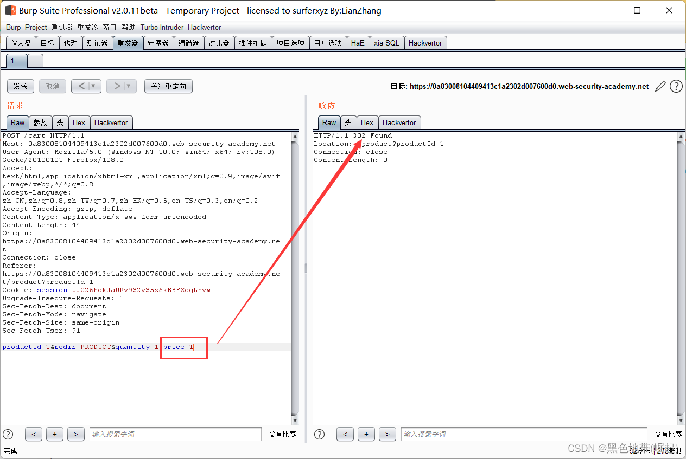Open new repeater tab with ... tab
The height and width of the screenshot is (459, 686).
35,61
